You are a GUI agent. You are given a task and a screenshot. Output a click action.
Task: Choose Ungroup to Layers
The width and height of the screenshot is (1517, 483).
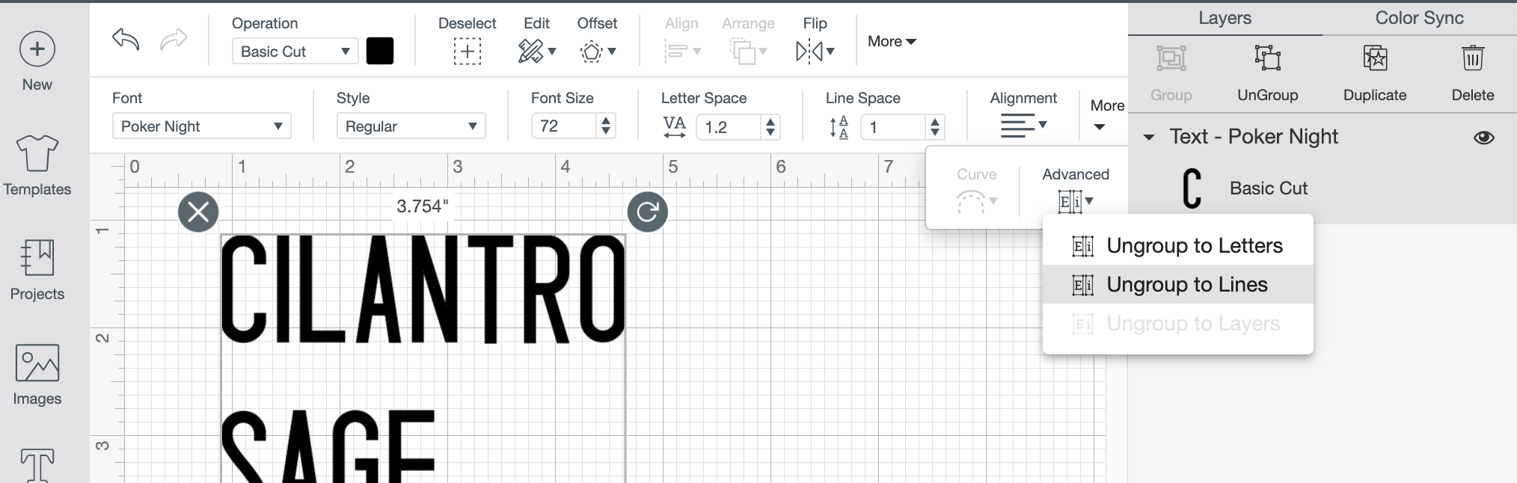pyautogui.click(x=1178, y=323)
